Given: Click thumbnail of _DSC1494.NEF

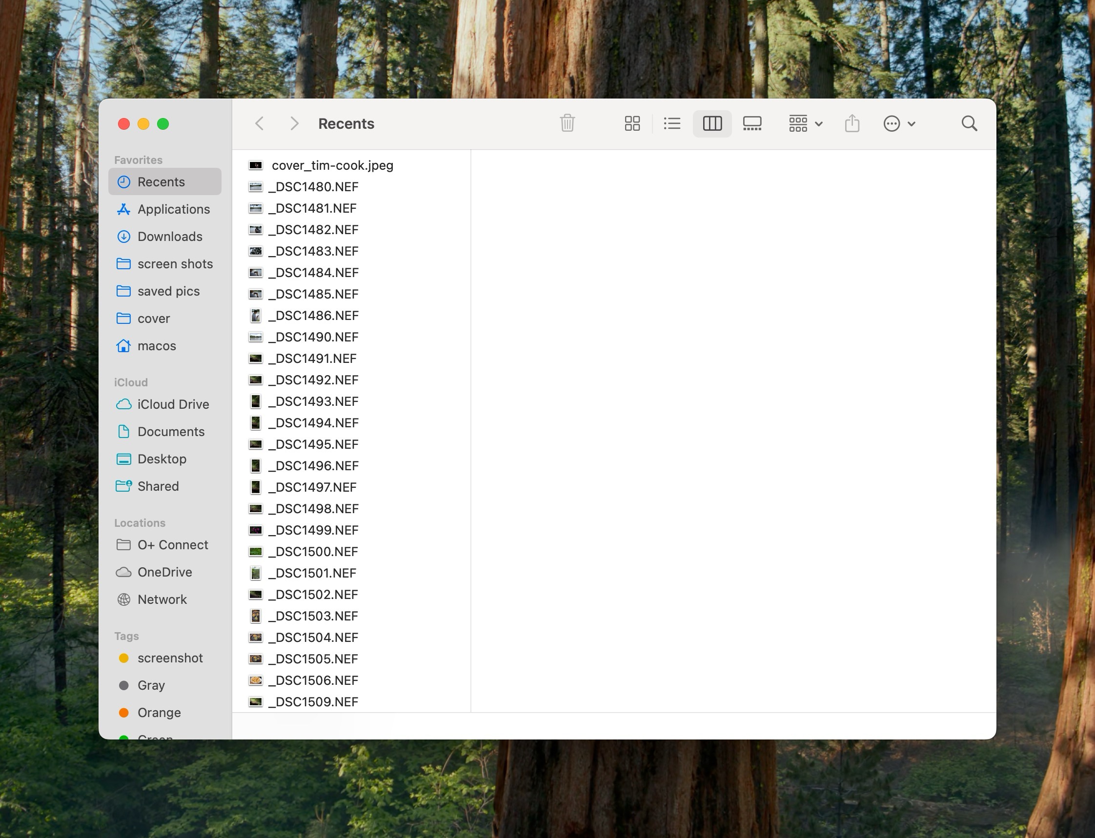Looking at the screenshot, I should pyautogui.click(x=255, y=423).
